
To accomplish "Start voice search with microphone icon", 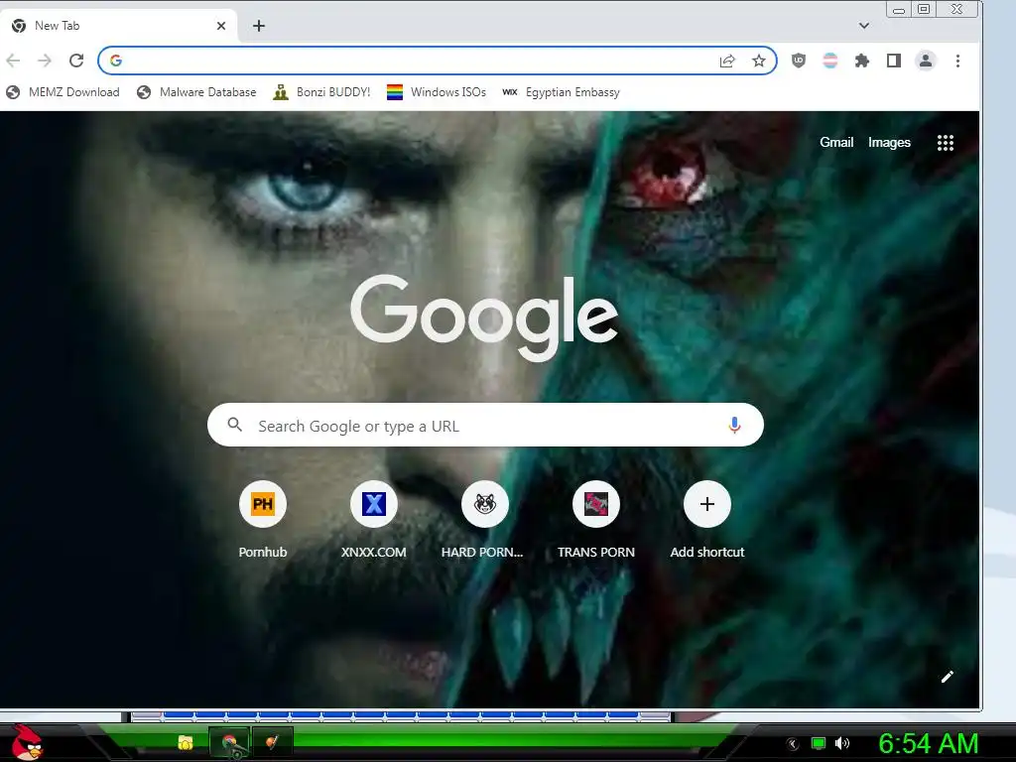I will [734, 425].
